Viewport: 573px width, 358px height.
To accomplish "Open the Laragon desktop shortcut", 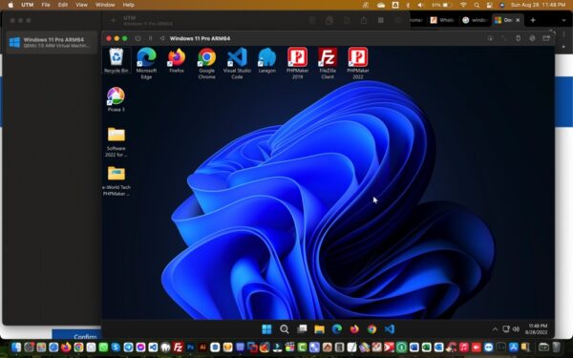I will 267,61.
